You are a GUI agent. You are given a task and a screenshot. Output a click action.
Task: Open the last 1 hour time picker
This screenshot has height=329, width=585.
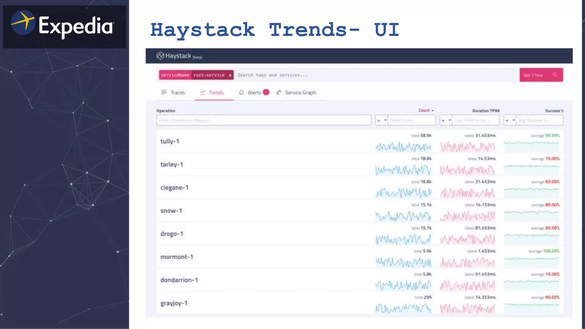533,75
